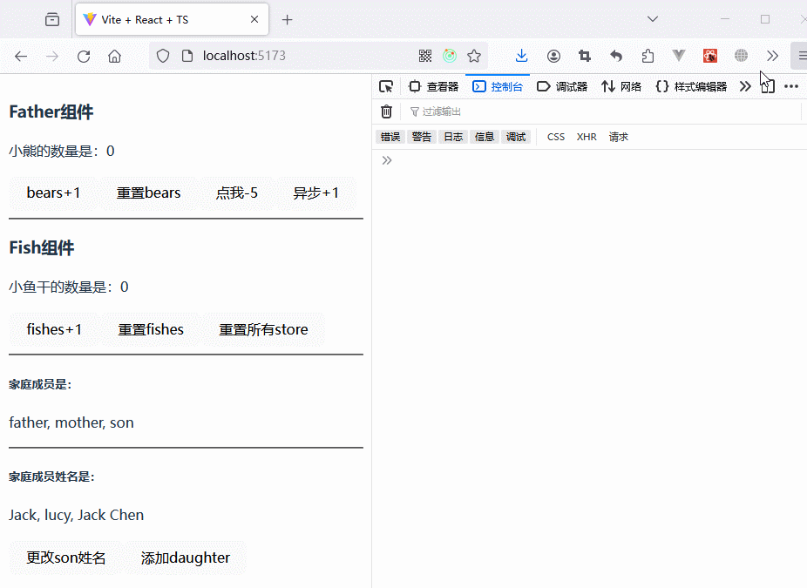The height and width of the screenshot is (588, 807).
Task: Open the downloads panel icon
Action: tap(521, 56)
